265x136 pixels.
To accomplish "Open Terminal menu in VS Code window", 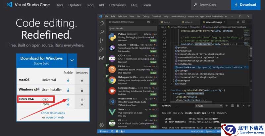I will click(x=156, y=16).
